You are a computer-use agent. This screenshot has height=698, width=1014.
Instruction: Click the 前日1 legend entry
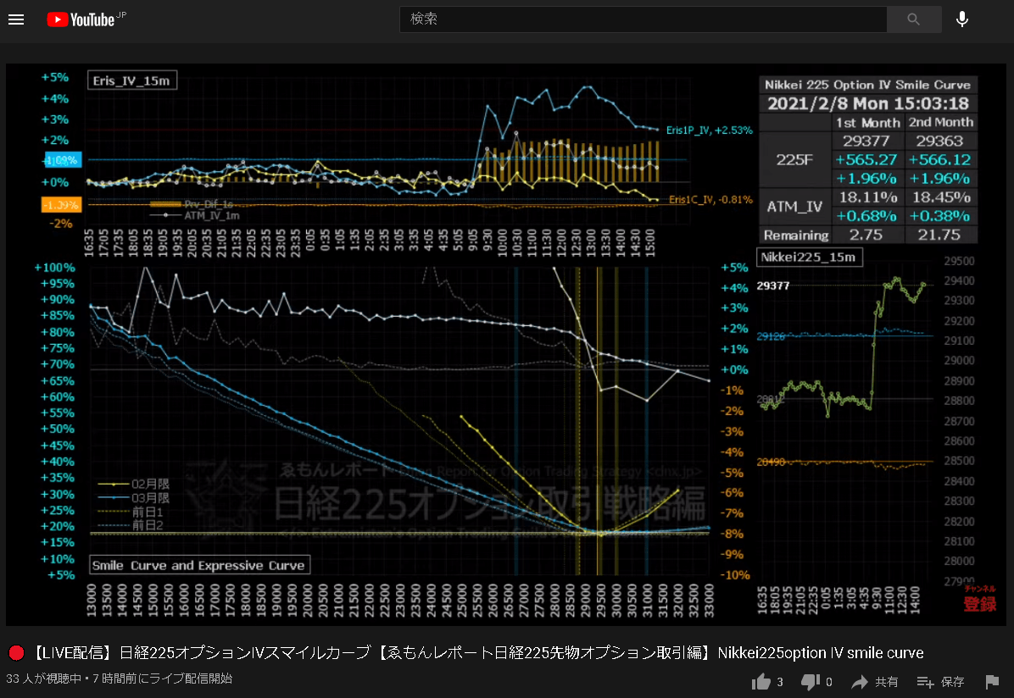pos(131,512)
